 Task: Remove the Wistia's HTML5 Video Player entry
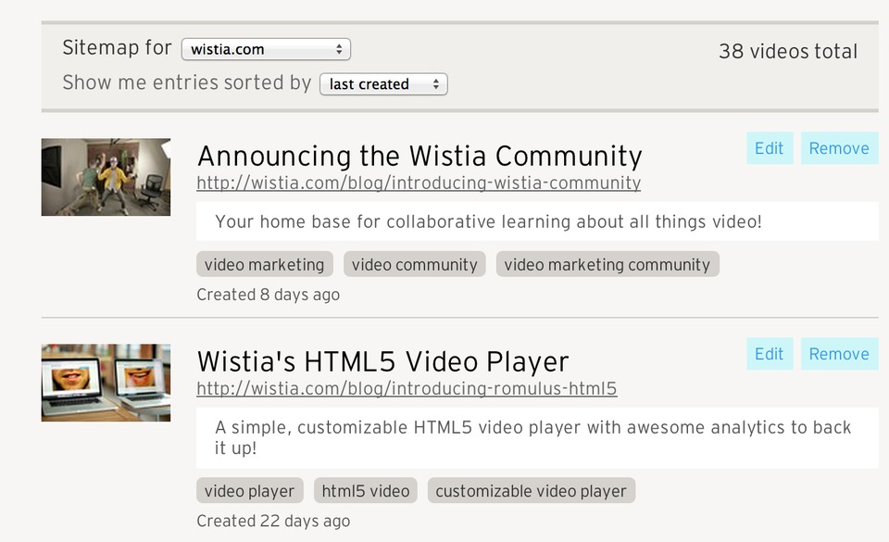(839, 354)
